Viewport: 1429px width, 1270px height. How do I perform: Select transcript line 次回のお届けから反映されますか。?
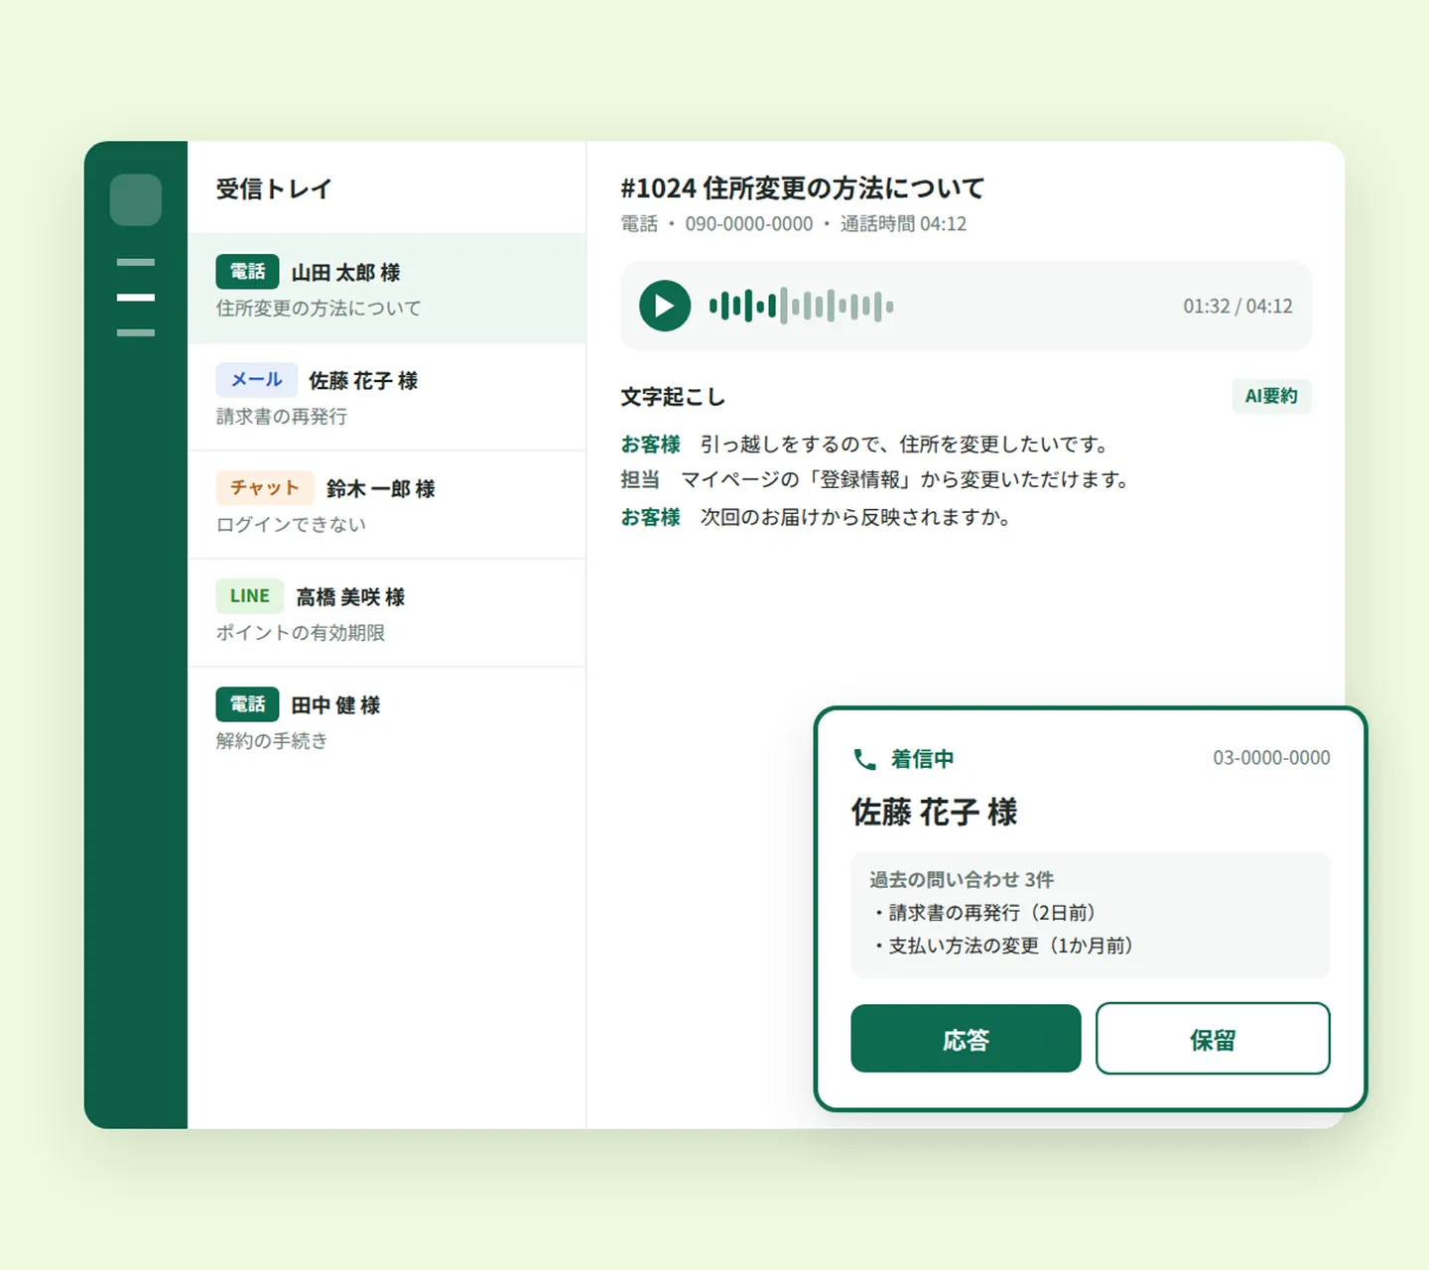point(855,518)
